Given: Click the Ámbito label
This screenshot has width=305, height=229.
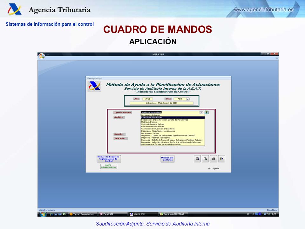Looking at the screenshot, I should pyautogui.click(x=119, y=117).
